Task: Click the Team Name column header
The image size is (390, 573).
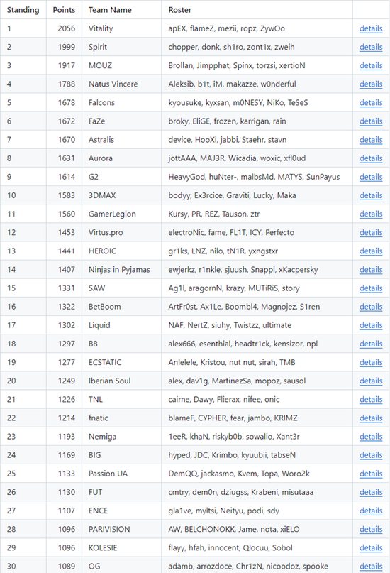Action: point(110,10)
